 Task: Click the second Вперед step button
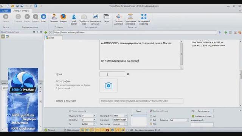coord(35,18)
